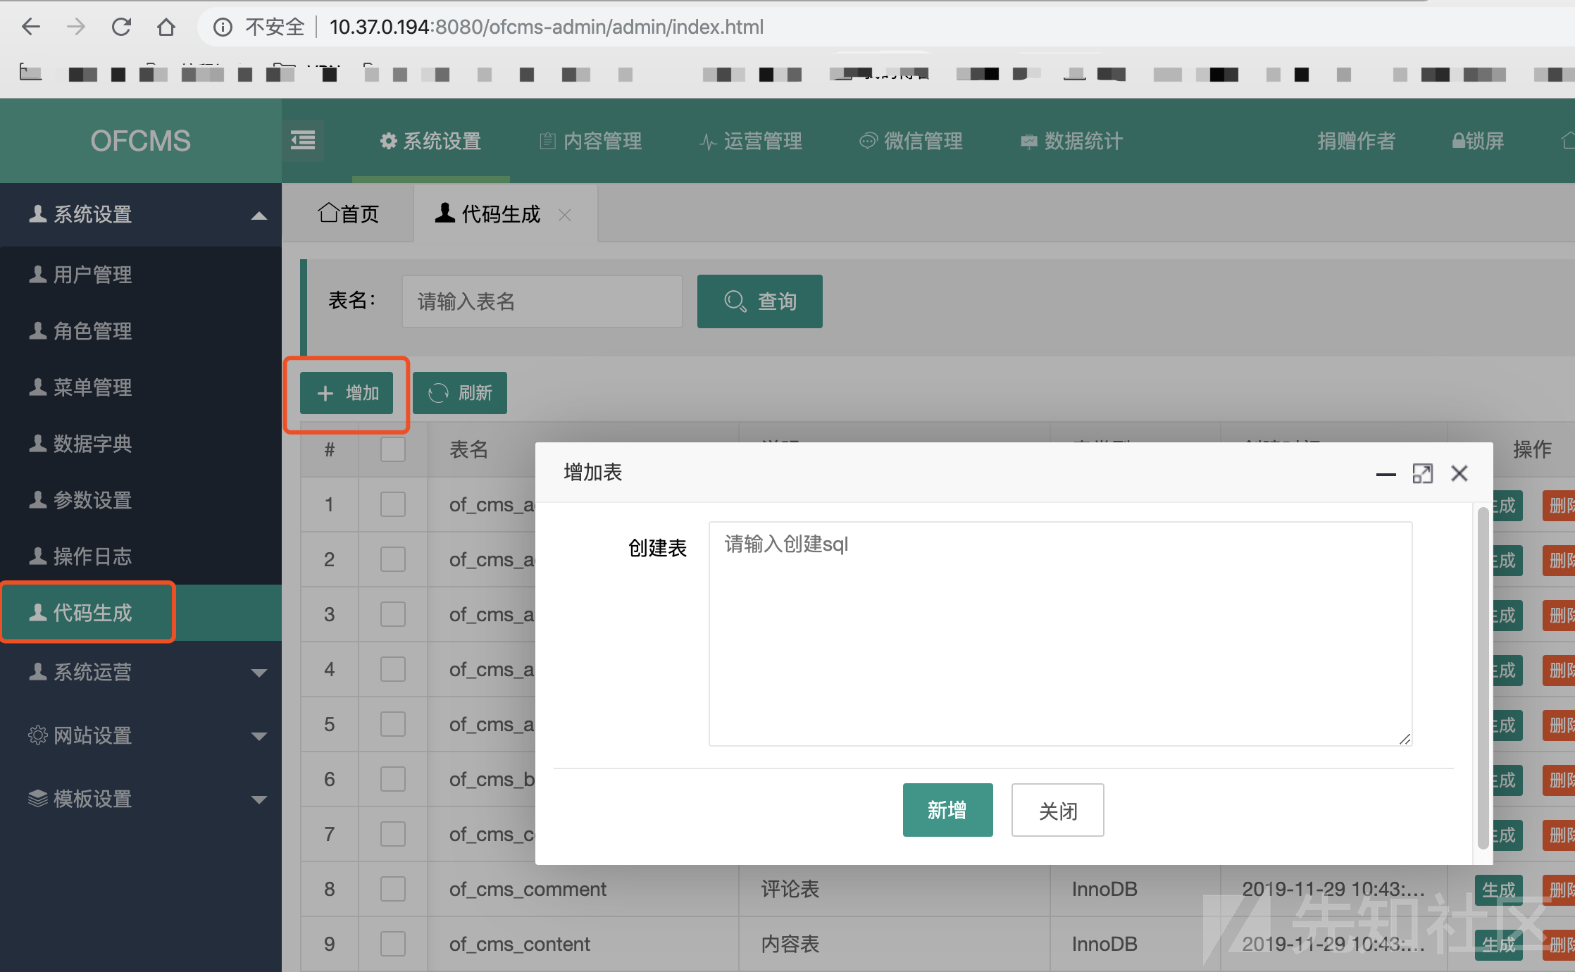Open 角色管理 in the sidebar
The height and width of the screenshot is (972, 1575).
coord(141,331)
